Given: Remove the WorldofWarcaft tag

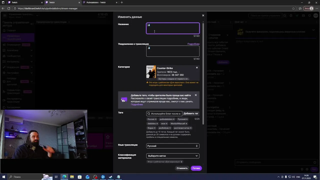Looking at the screenshot, I should pos(186,124).
